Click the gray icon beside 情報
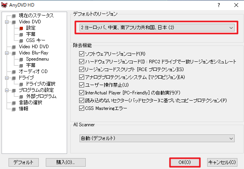Viewport: 244px width, 169px height. tap(14, 109)
